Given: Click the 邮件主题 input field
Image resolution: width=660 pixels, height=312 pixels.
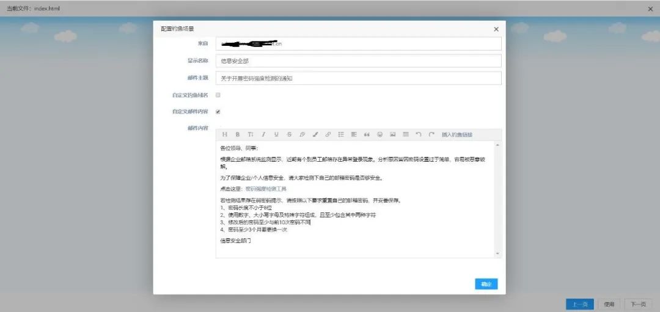Looking at the screenshot, I should (x=358, y=78).
